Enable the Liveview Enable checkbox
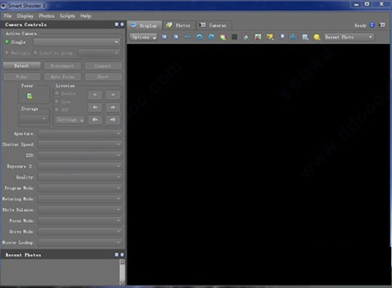 57,93
